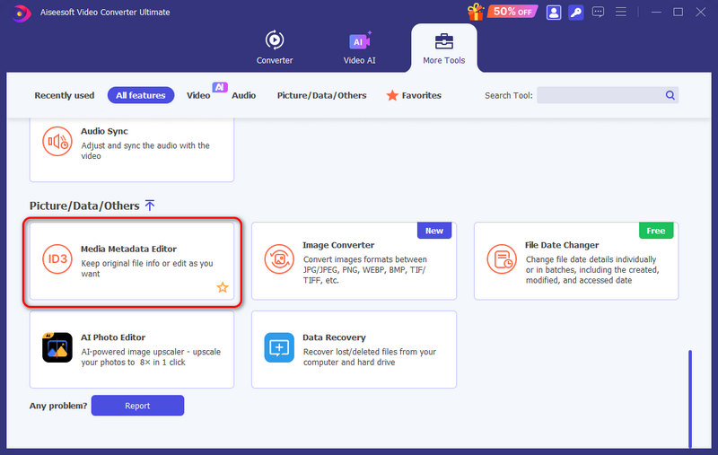Open the File Date Changer icon
Viewport: 718px width, 455px height.
[x=502, y=260]
